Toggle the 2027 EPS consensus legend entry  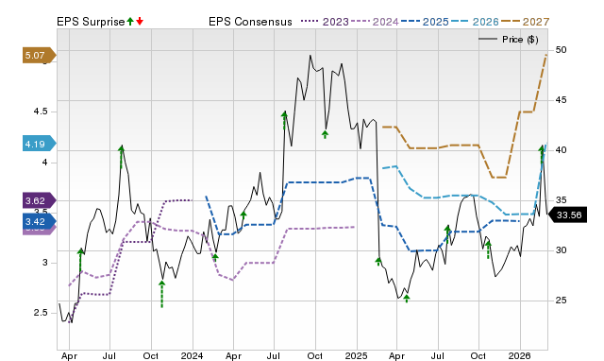[x=526, y=22]
